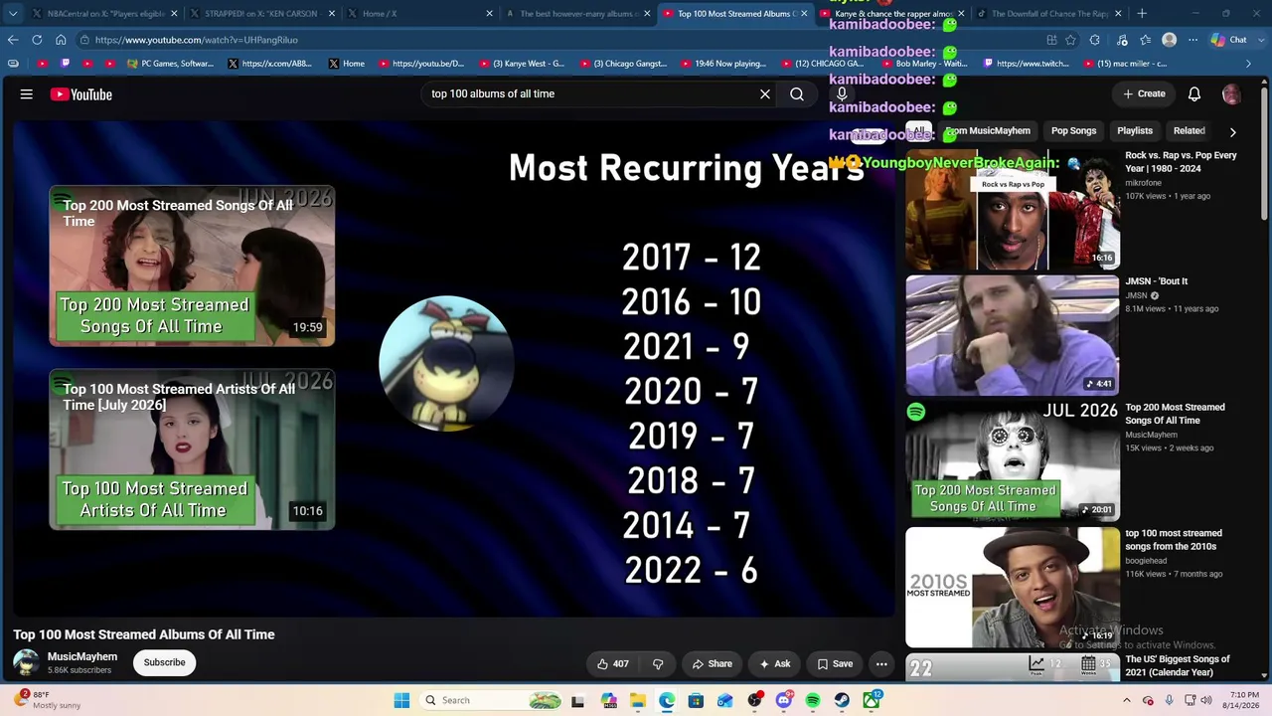Screen dimensions: 1272x716
Task: Click the circular channel end-screen avatar
Action: (446, 364)
